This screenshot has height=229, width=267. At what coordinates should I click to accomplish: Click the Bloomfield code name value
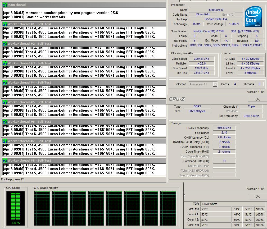pos(203,15)
